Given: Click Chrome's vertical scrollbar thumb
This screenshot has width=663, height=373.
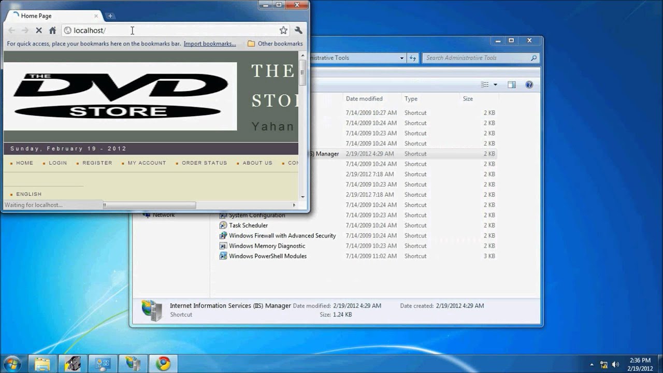Looking at the screenshot, I should click(302, 73).
